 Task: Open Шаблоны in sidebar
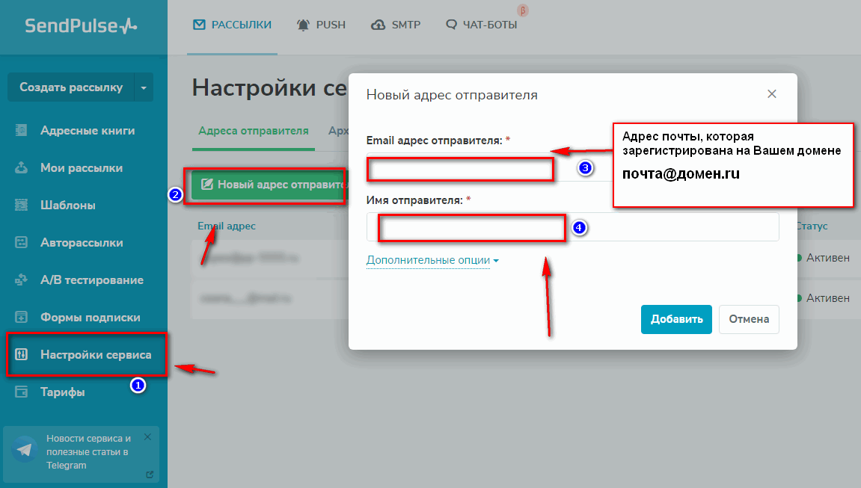point(67,205)
